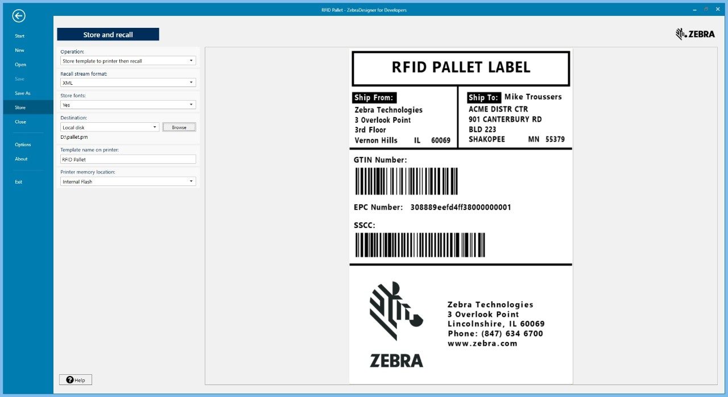Choose Save As from the sidebar

tap(23, 93)
